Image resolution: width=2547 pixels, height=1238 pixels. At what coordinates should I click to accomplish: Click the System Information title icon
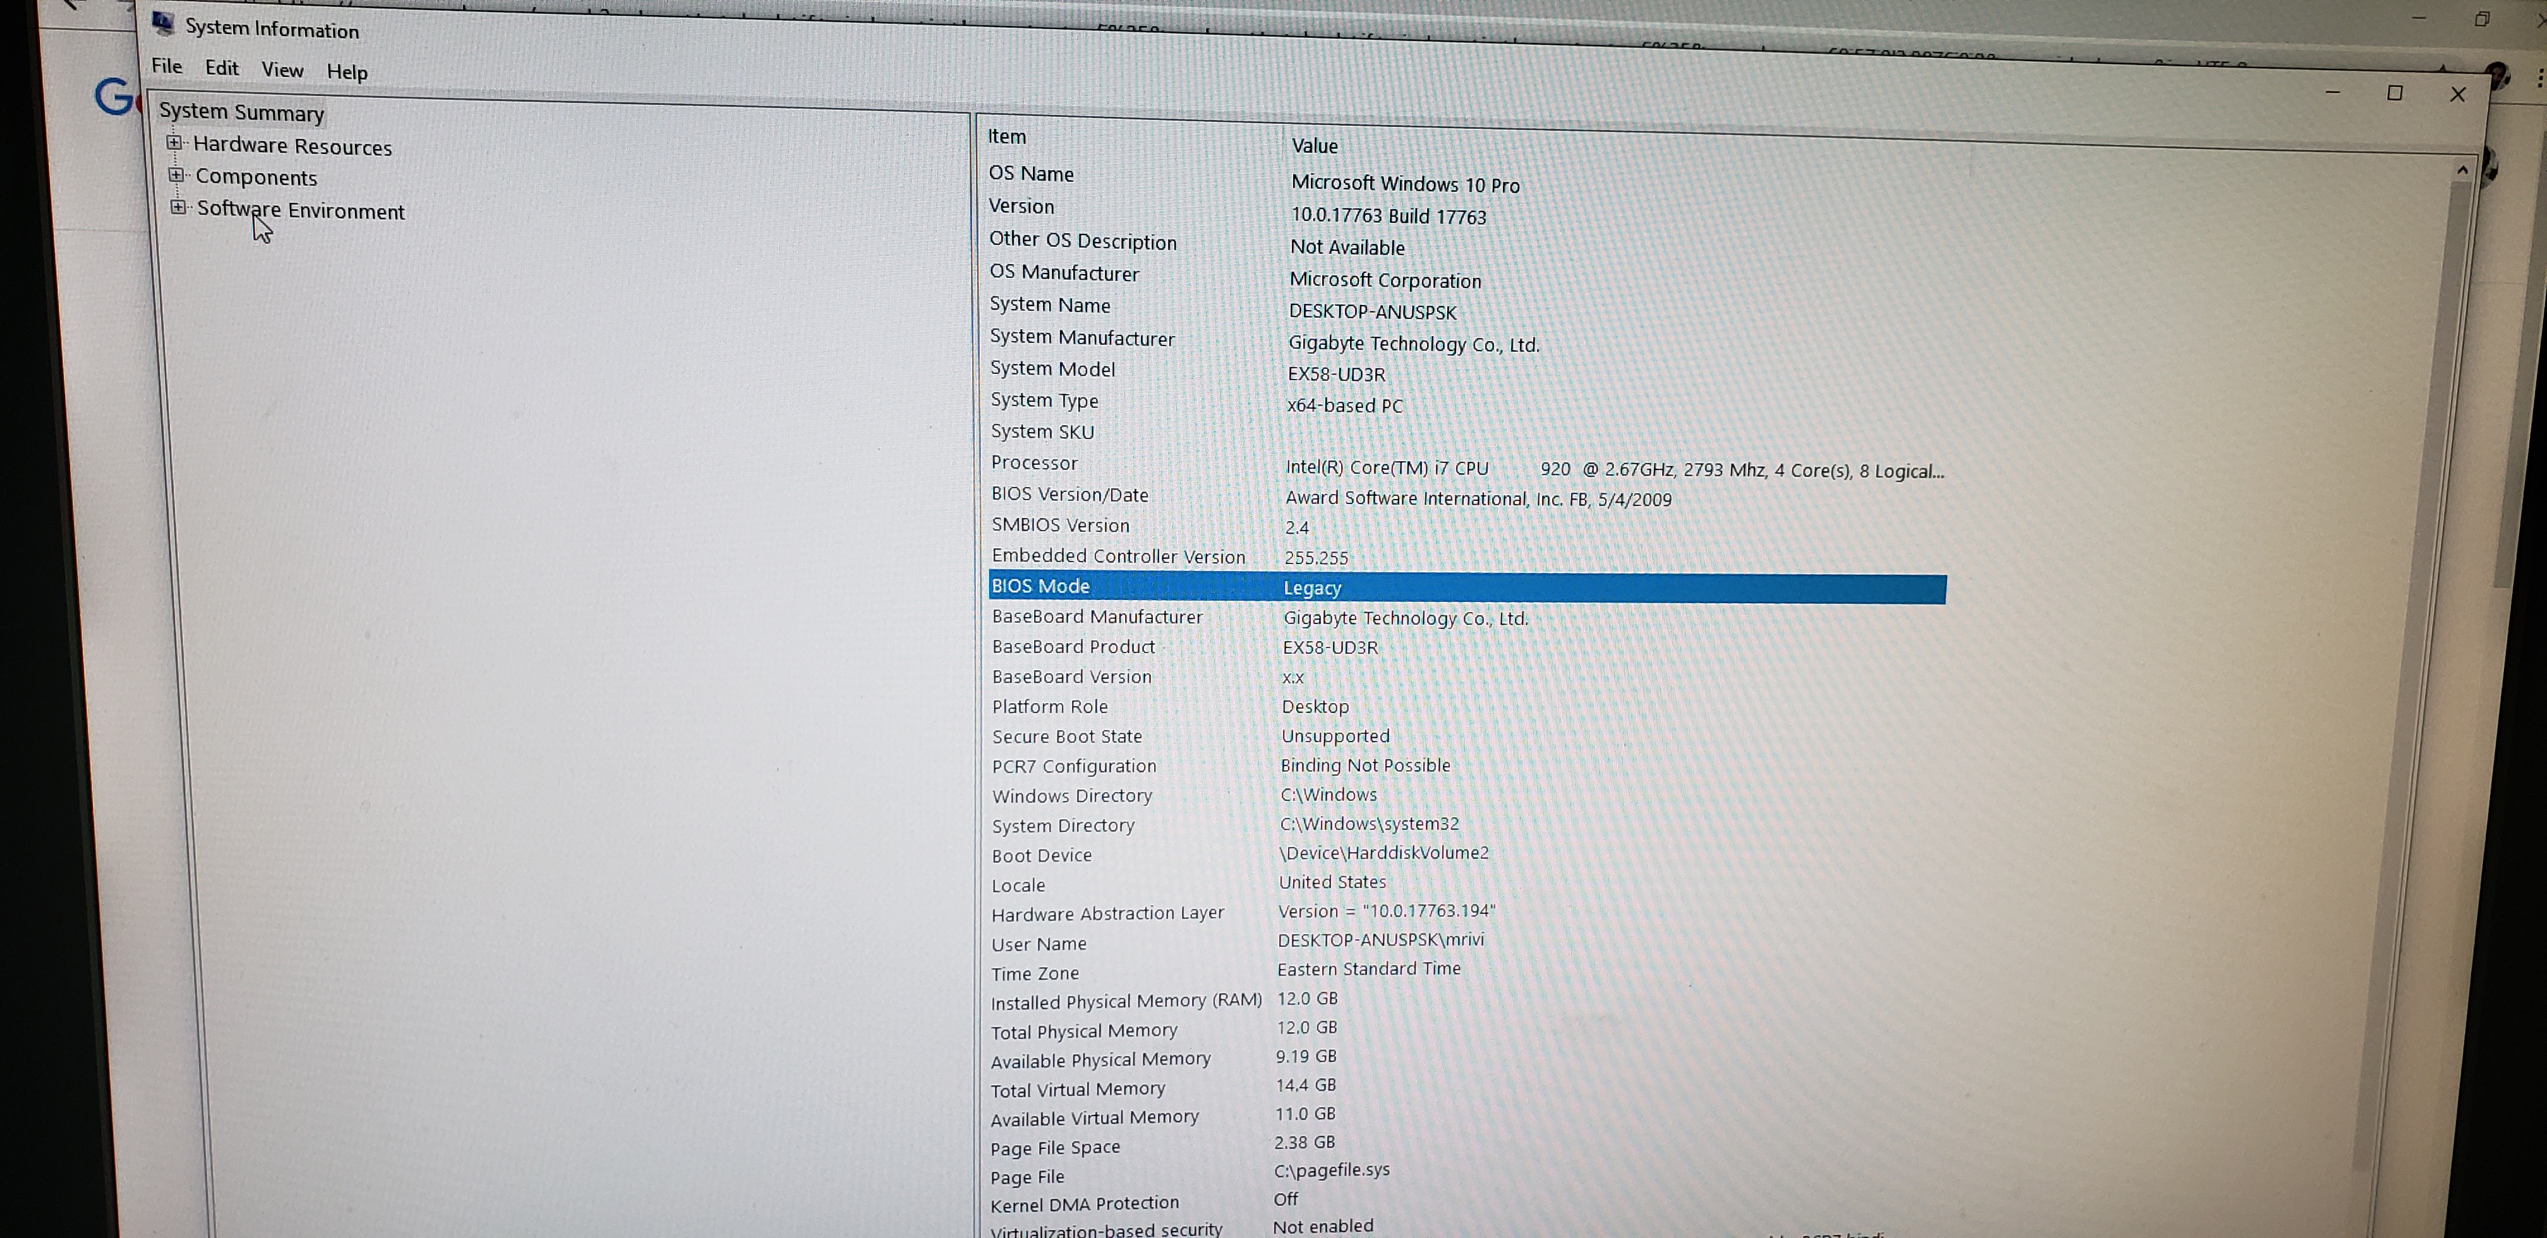coord(164,24)
